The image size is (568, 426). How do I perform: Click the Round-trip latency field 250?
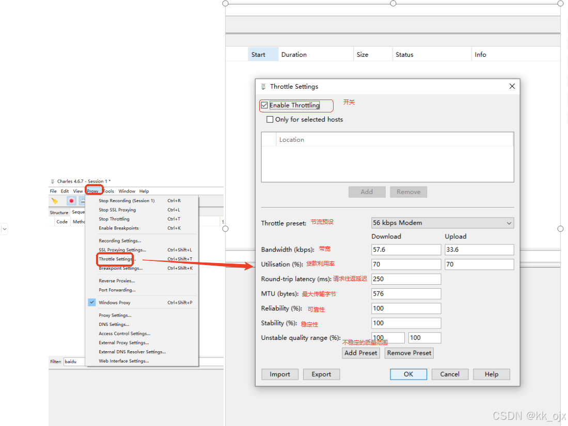406,279
